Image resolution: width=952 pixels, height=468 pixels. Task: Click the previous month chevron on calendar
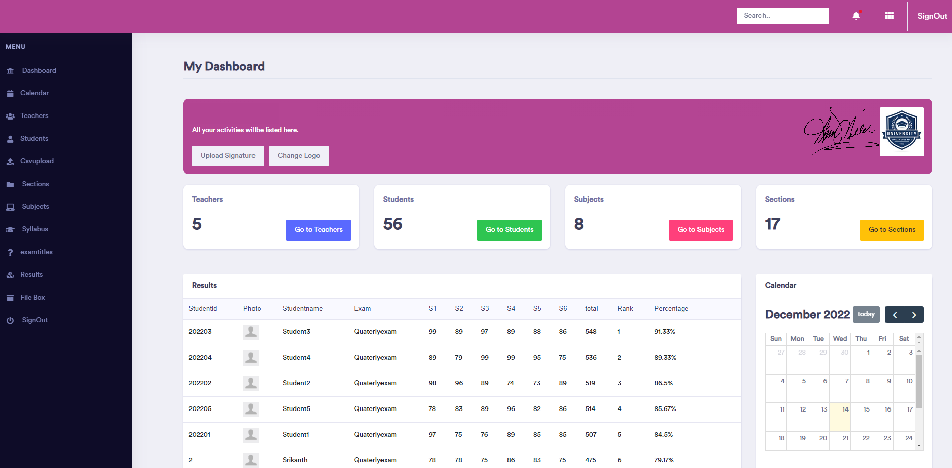click(895, 314)
